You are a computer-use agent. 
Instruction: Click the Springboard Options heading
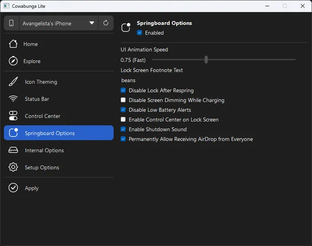(164, 23)
